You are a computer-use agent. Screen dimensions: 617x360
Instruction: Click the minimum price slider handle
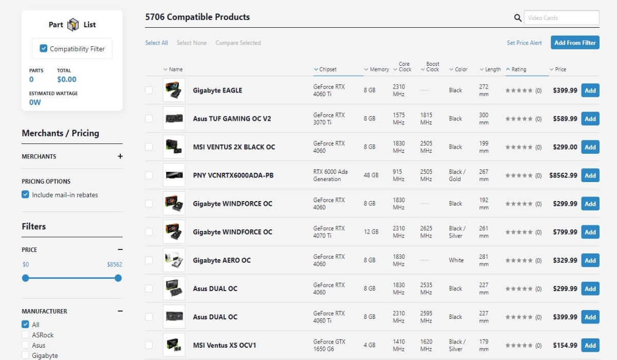point(25,278)
